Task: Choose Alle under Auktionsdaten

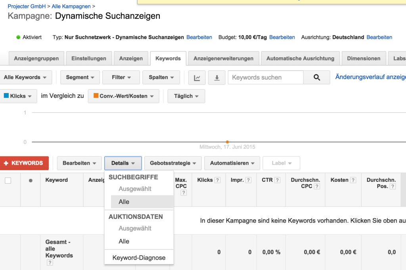Action: (x=124, y=241)
